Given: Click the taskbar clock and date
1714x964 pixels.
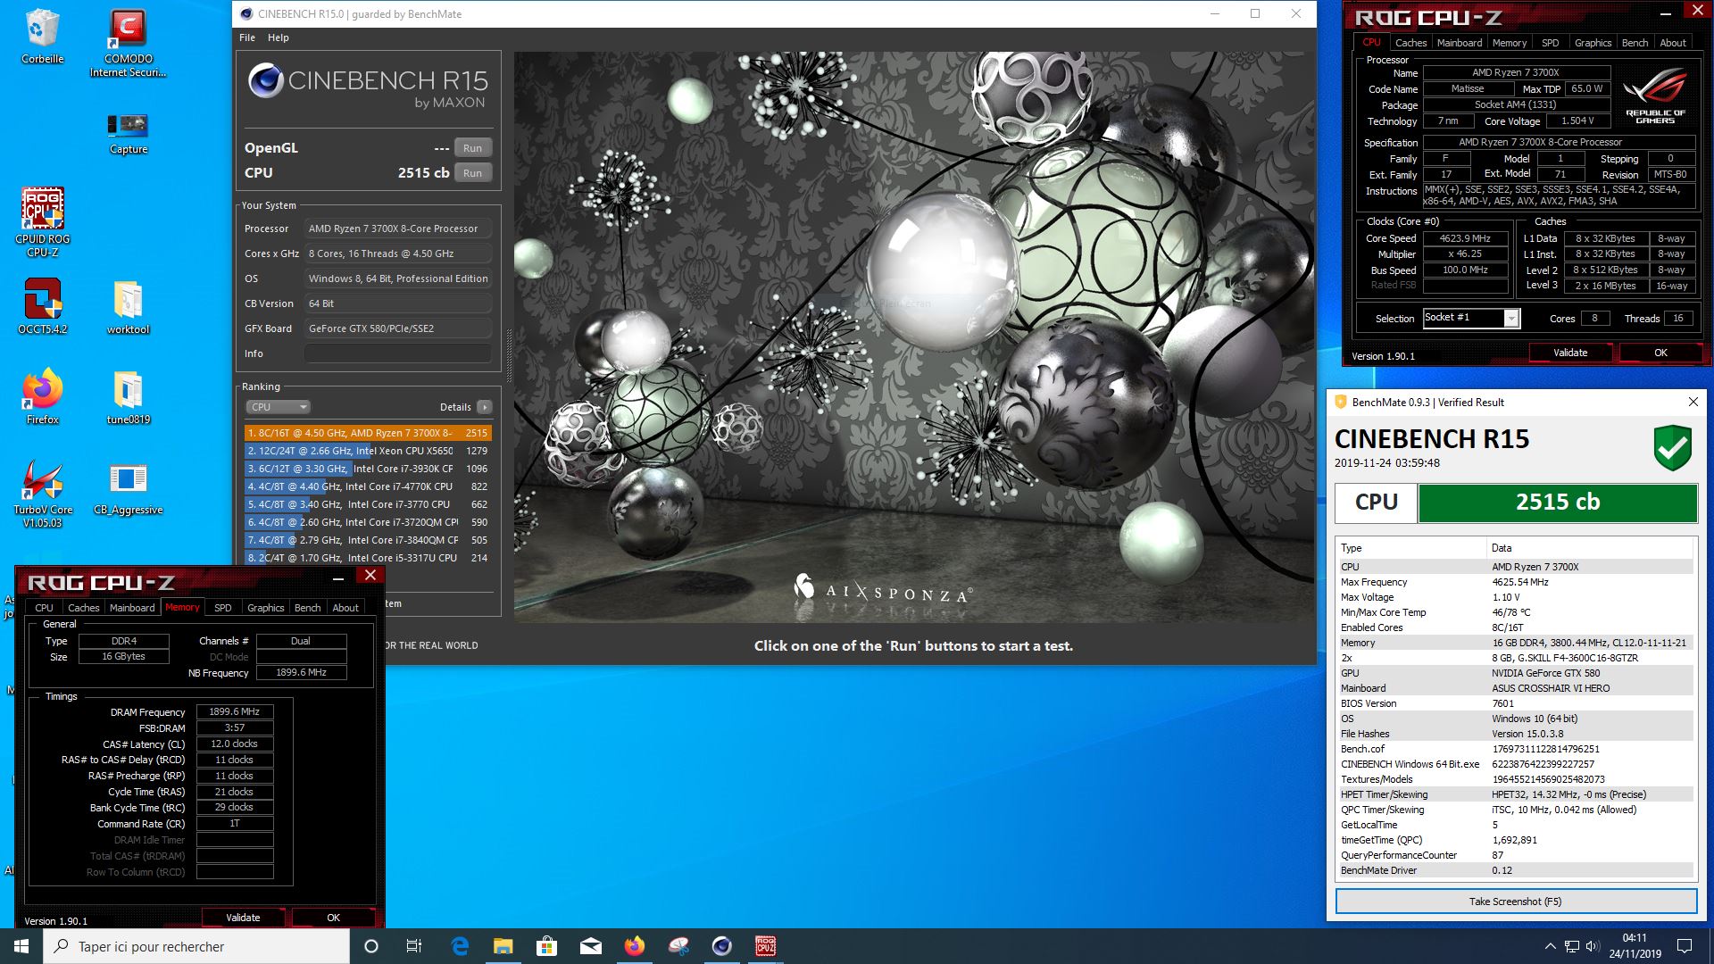Looking at the screenshot, I should pyautogui.click(x=1635, y=946).
